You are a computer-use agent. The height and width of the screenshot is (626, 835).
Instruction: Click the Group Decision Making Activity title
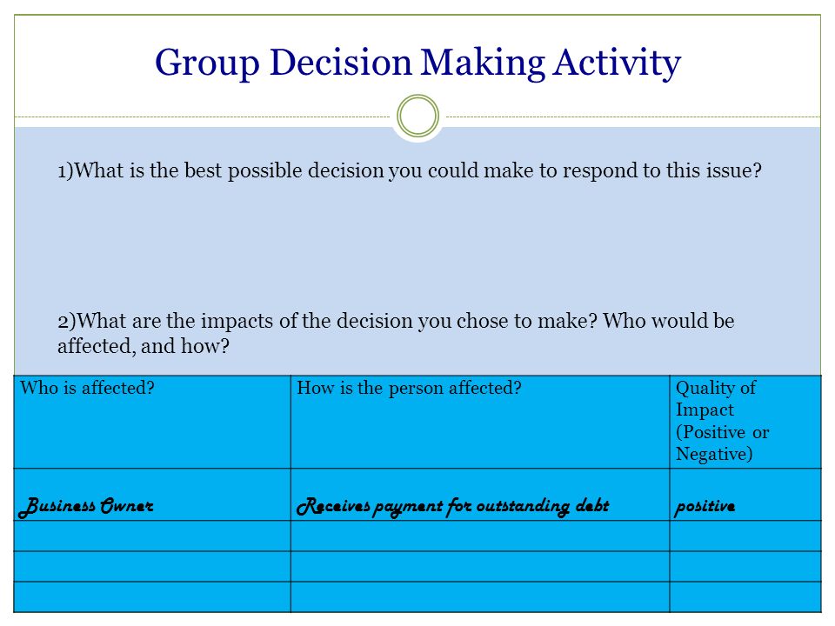click(x=417, y=63)
